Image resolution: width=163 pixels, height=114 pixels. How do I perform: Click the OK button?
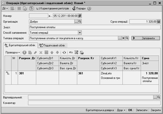[x=130, y=110]
